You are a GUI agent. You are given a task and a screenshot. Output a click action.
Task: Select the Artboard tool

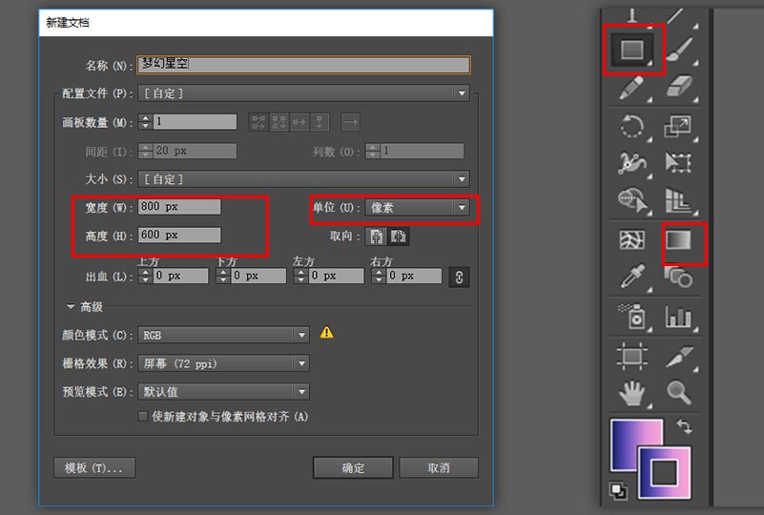pyautogui.click(x=632, y=356)
